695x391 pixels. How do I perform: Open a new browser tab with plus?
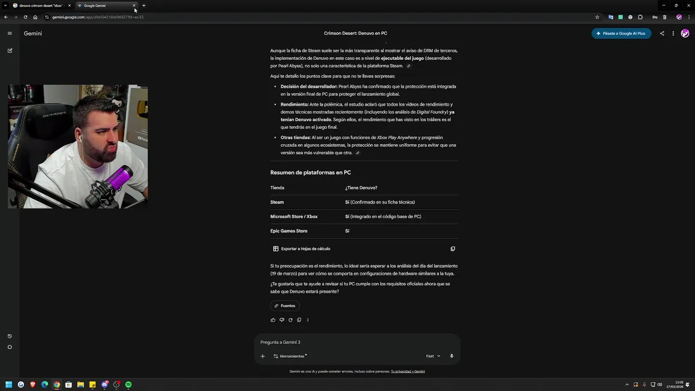point(144,5)
